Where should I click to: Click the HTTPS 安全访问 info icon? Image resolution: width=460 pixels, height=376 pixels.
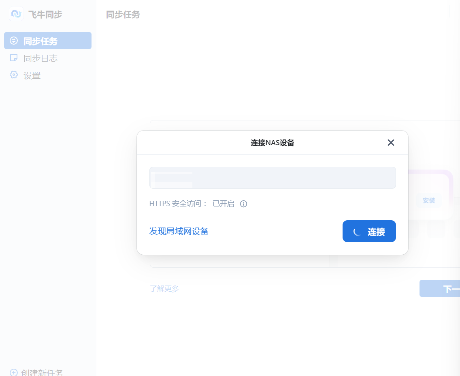point(243,204)
